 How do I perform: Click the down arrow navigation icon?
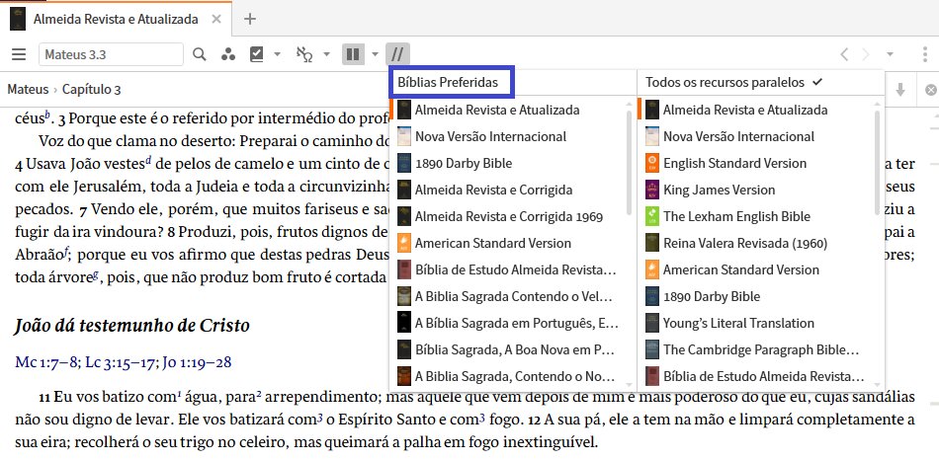tap(900, 90)
